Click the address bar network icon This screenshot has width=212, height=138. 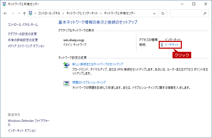[31, 13]
